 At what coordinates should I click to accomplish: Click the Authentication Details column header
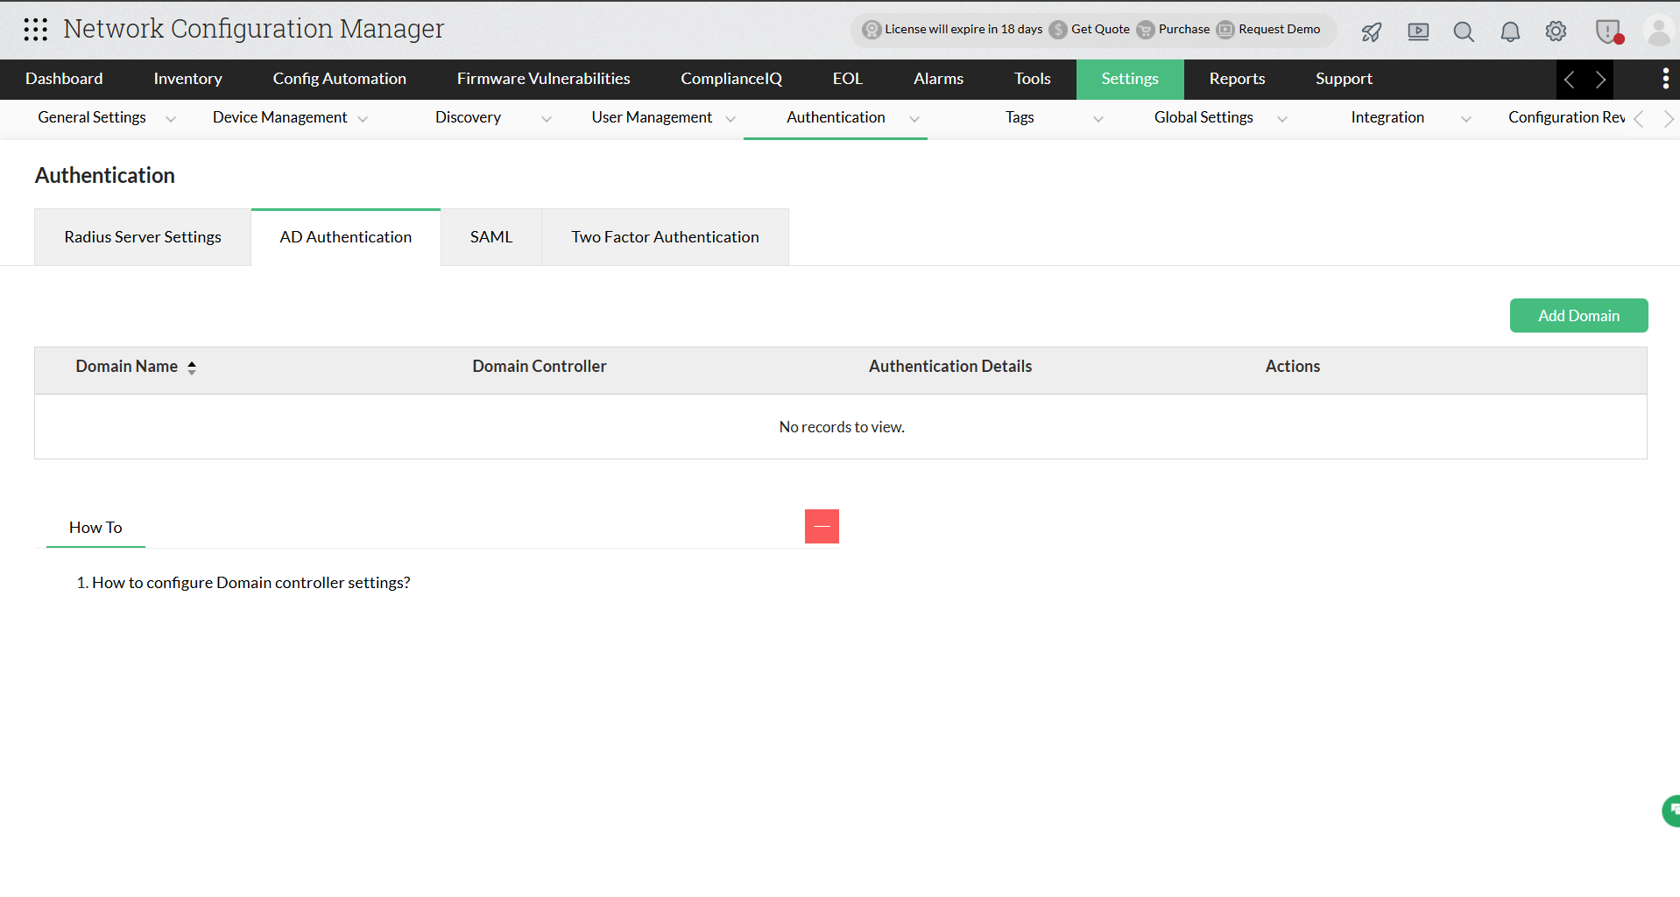950,367
